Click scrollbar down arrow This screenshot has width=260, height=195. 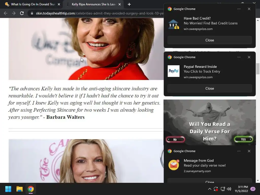(x=258, y=181)
